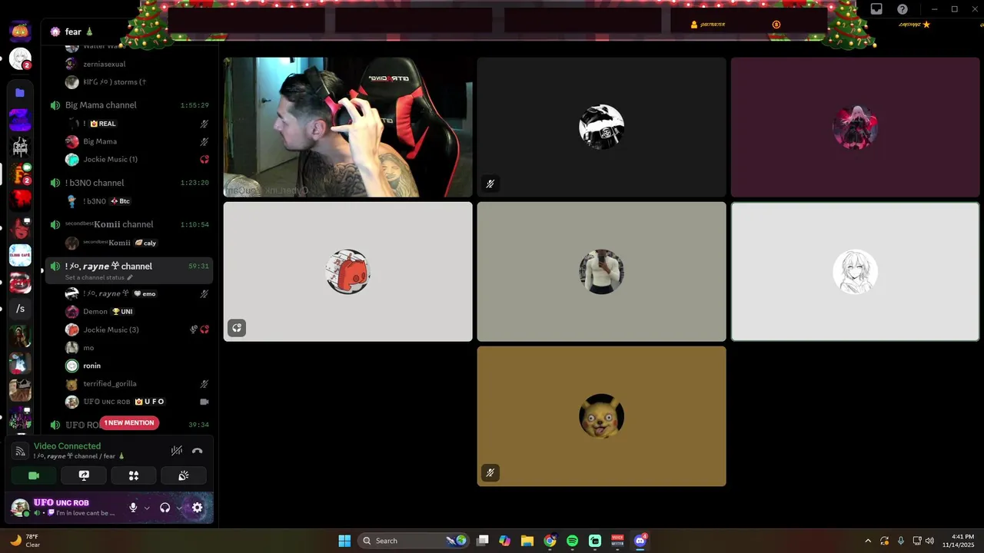Viewport: 984px width, 553px height.
Task: Open File Explorer from taskbar
Action: (x=527, y=541)
